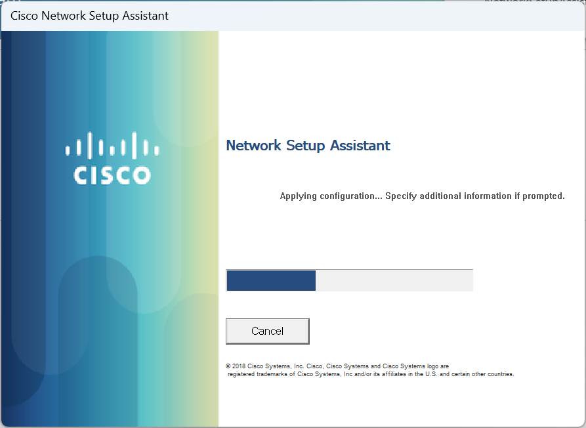
Task: Click the "Cisco Network Setup Assistant" window title
Action: pos(89,16)
